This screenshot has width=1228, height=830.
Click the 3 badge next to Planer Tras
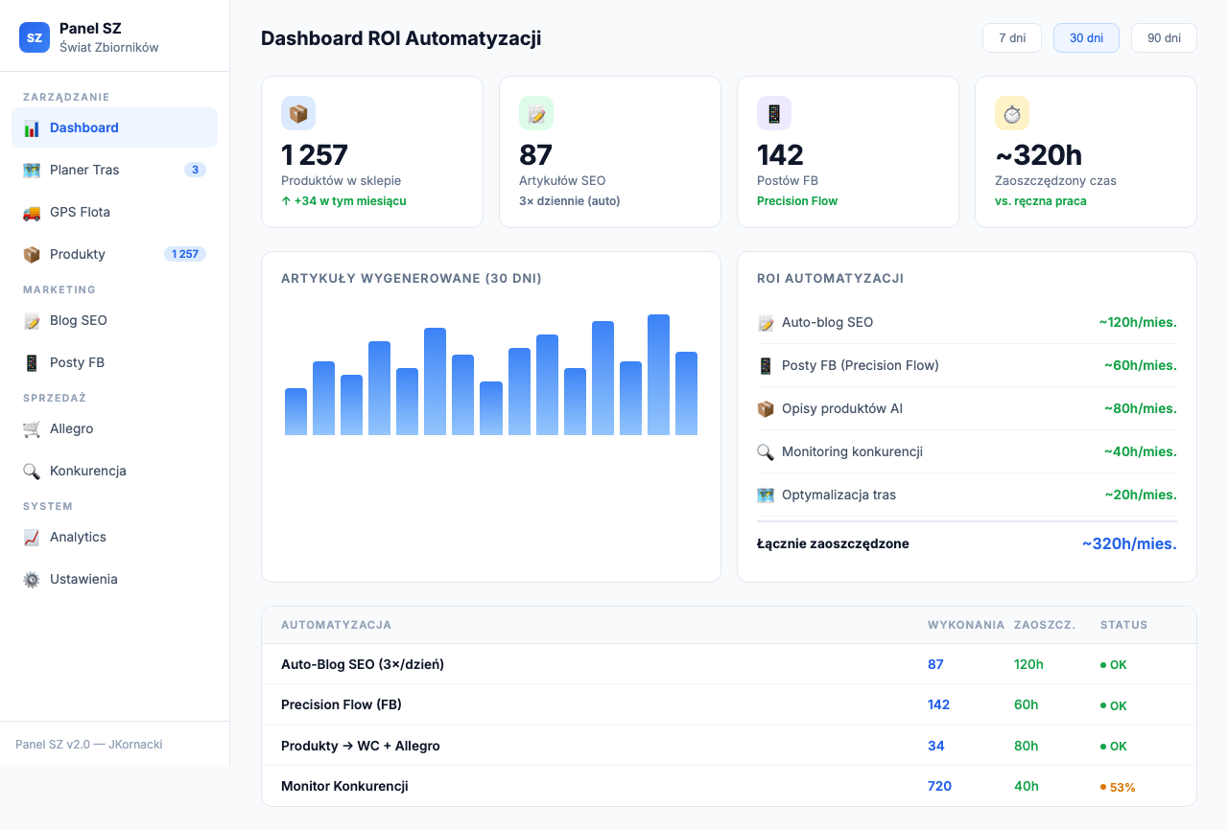(x=195, y=170)
